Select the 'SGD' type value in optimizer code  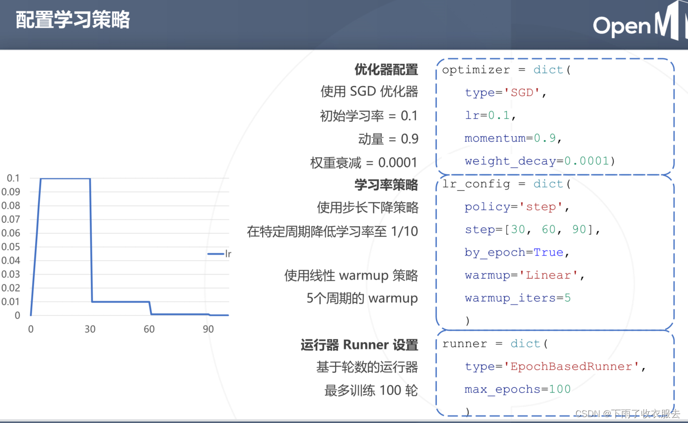click(522, 92)
